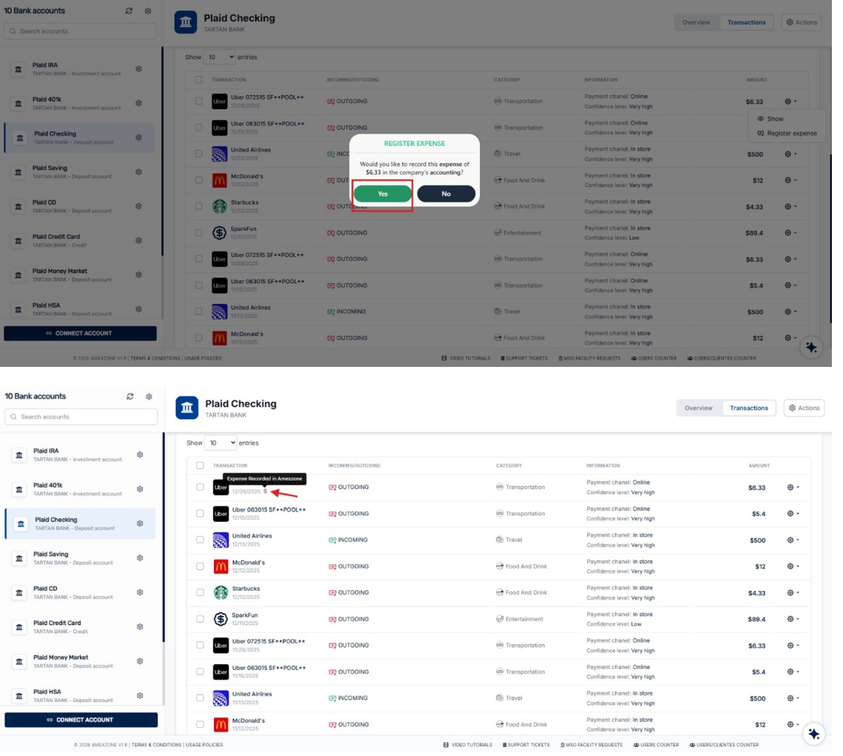Check the Starbucks transaction checkbox in lower screenshot
The height and width of the screenshot is (756, 843).
tap(200, 593)
